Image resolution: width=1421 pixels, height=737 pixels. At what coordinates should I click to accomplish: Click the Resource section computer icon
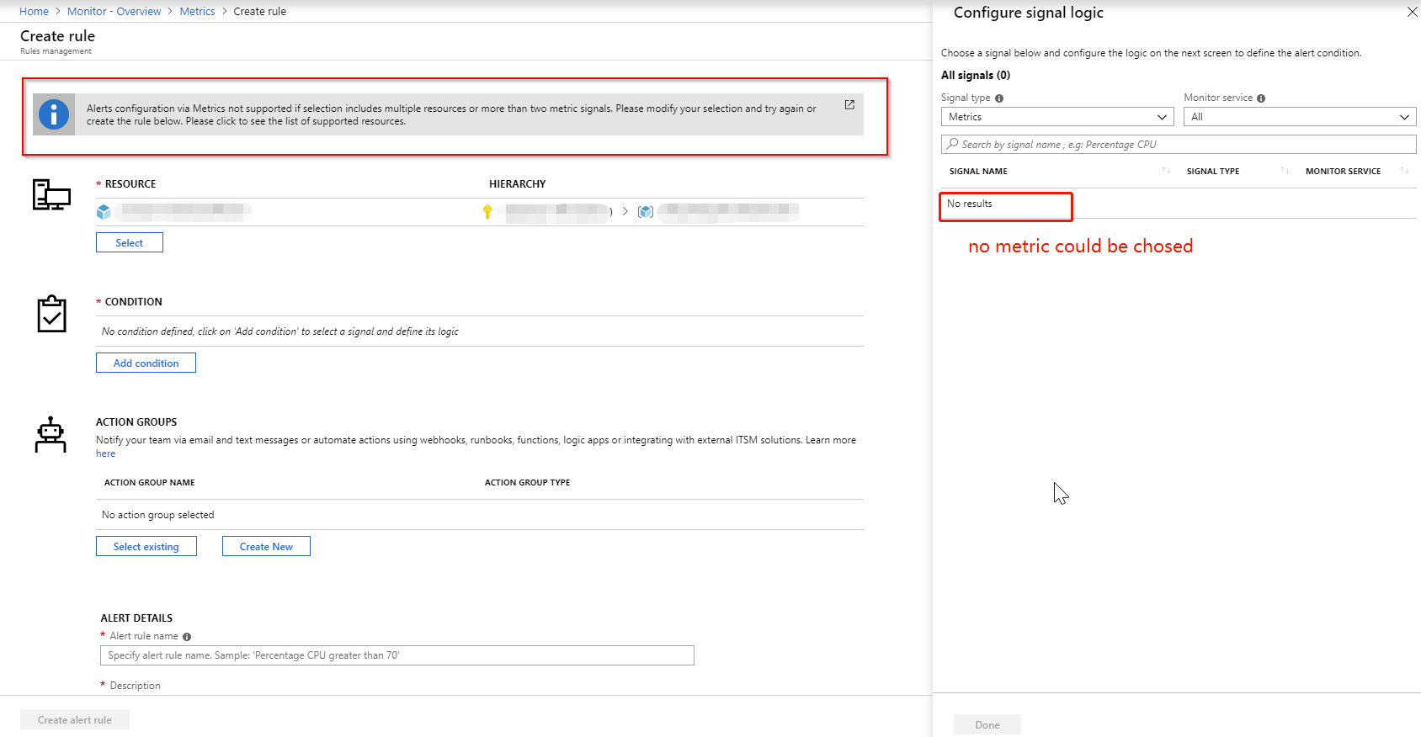(x=51, y=194)
